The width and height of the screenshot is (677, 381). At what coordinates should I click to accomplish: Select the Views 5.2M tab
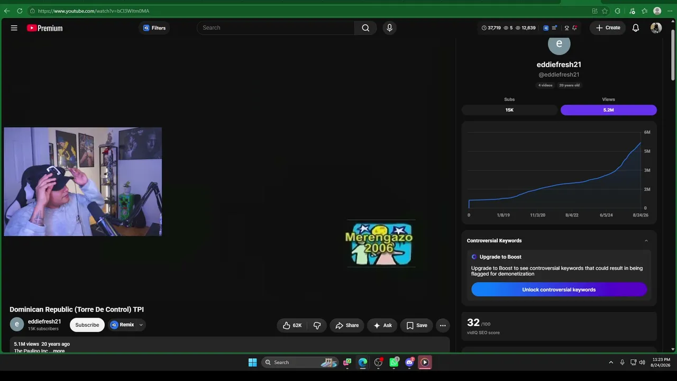pyautogui.click(x=609, y=110)
